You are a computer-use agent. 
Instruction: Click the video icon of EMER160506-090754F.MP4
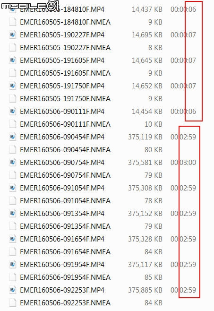tap(13, 163)
